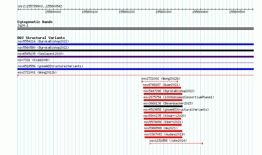The image size is (262, 155).
Task: Open nsv3367083 (Audano2019) label
Action: 165,134
